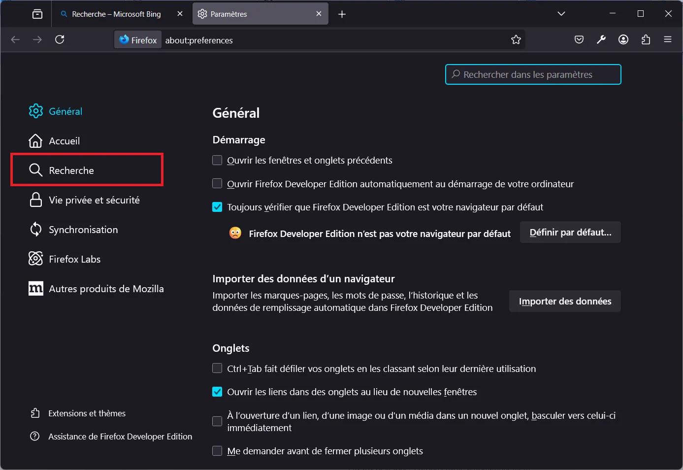Open the hamburger application menu
Image resolution: width=683 pixels, height=470 pixels.
click(x=668, y=40)
